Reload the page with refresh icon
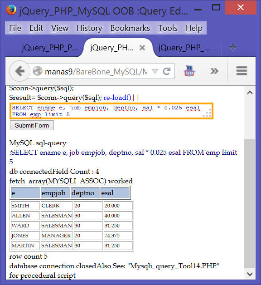Screen dimensions: 261x285 coord(167,71)
